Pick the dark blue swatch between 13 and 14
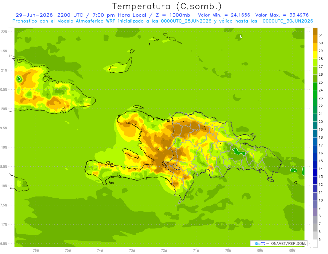 click(x=315, y=173)
